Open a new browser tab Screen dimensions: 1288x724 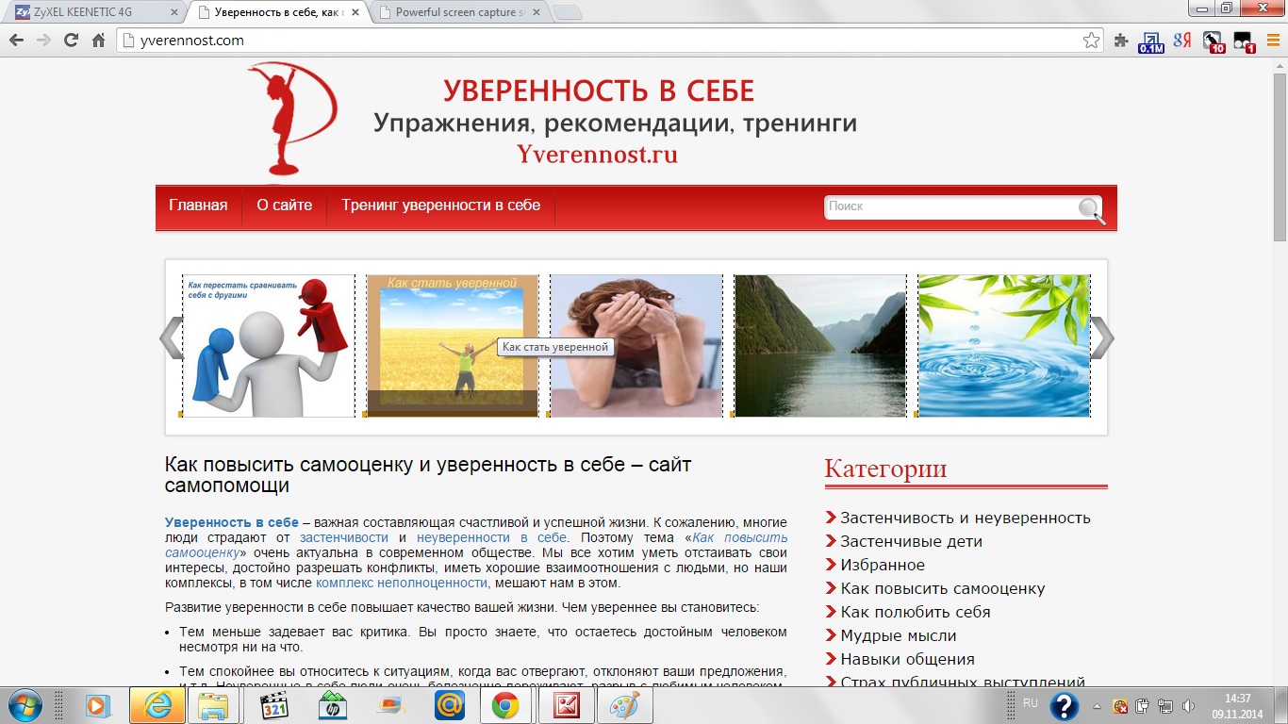[567, 13]
